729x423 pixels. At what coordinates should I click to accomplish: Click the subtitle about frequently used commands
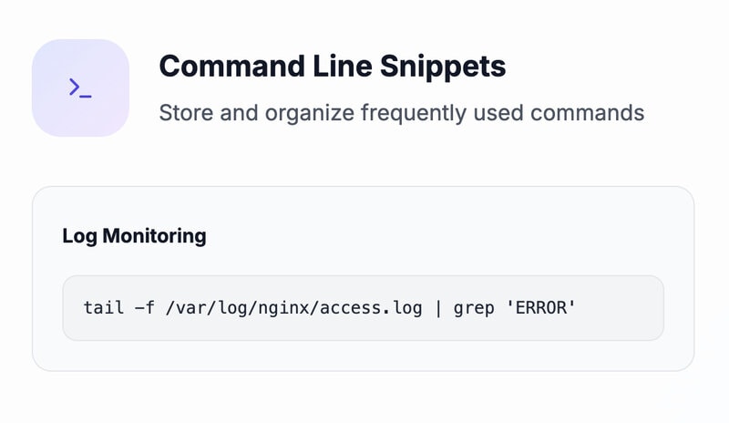[x=402, y=113]
